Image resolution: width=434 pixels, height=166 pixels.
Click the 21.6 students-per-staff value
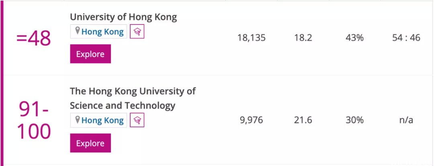tap(303, 120)
